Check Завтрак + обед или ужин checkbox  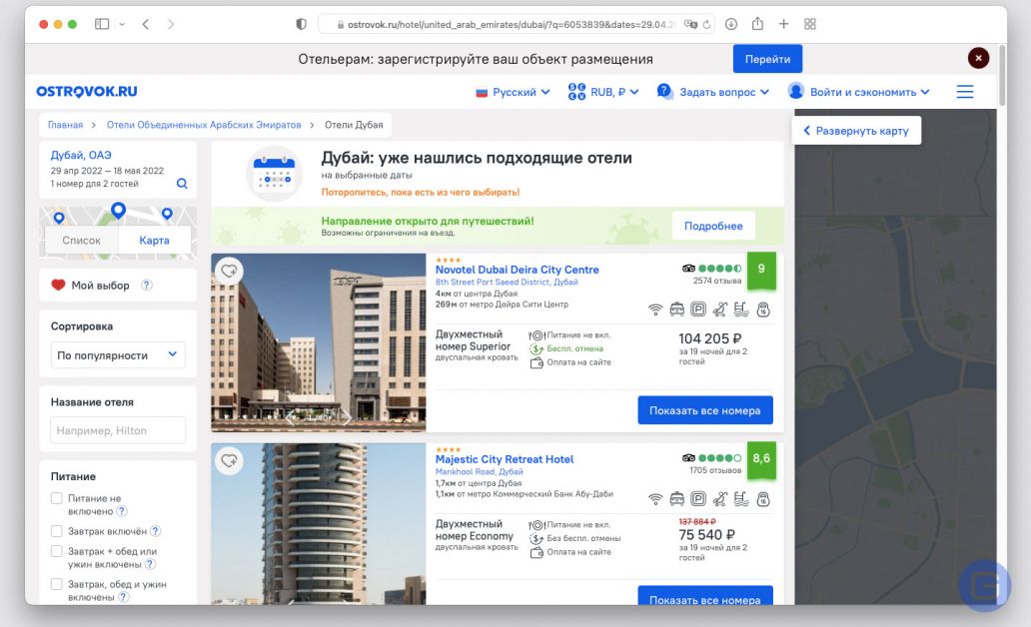click(57, 551)
